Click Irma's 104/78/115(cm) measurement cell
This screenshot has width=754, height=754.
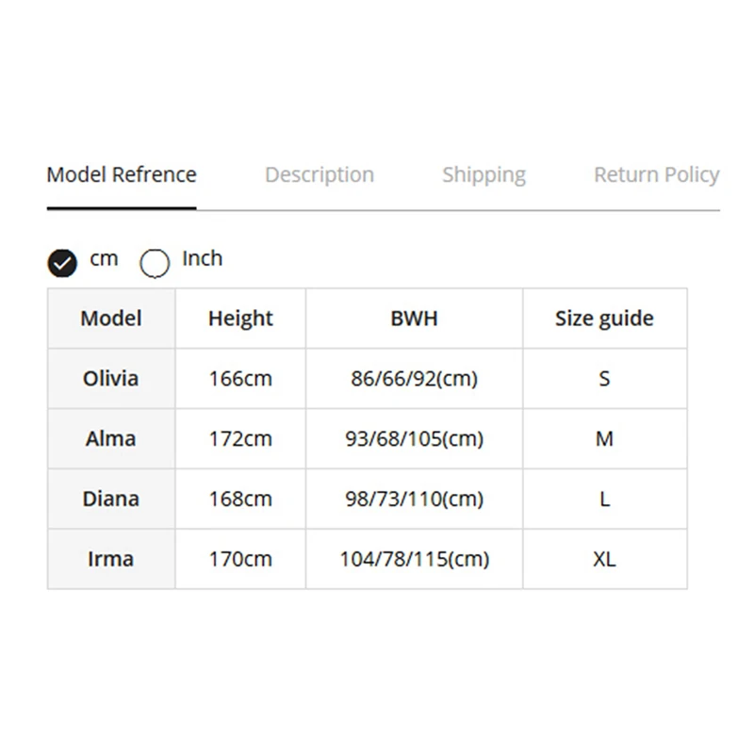414,559
